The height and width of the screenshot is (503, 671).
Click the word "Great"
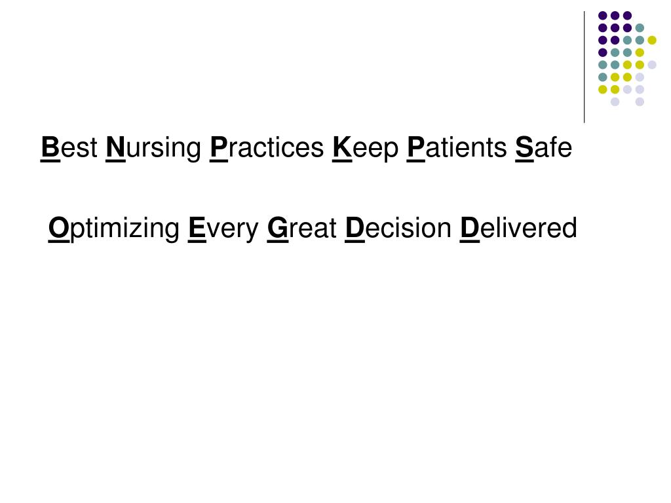pyautogui.click(x=301, y=228)
